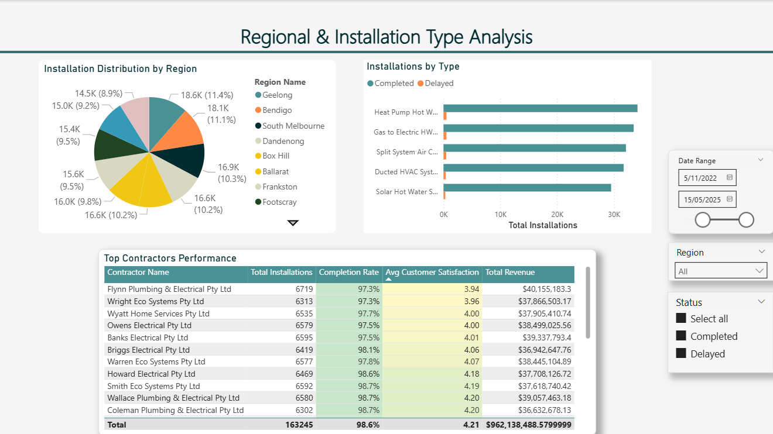Select the Delayed legend marker in Installations by Type
Viewport: 773px width, 434px height.
pos(419,83)
